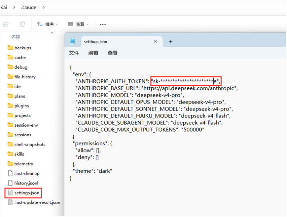Image resolution: width=287 pixels, height=217 pixels.
Task: Click the "env": { line
Action: pos(82,74)
